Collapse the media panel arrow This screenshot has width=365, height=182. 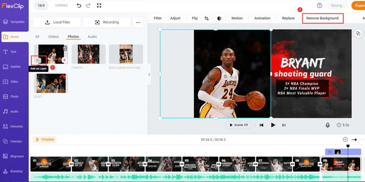coord(149,74)
